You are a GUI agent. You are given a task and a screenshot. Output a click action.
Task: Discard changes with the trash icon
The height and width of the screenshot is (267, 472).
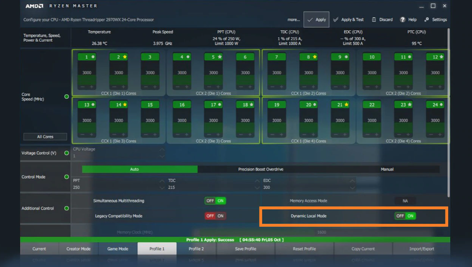(x=373, y=20)
